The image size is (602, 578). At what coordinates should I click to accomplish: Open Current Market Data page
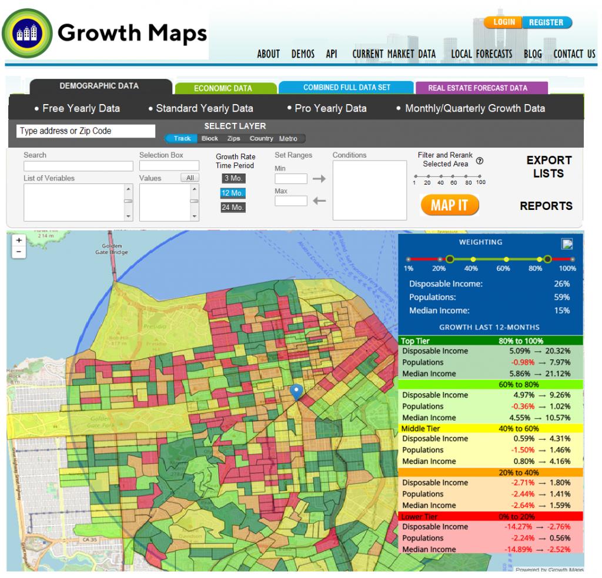coord(394,54)
